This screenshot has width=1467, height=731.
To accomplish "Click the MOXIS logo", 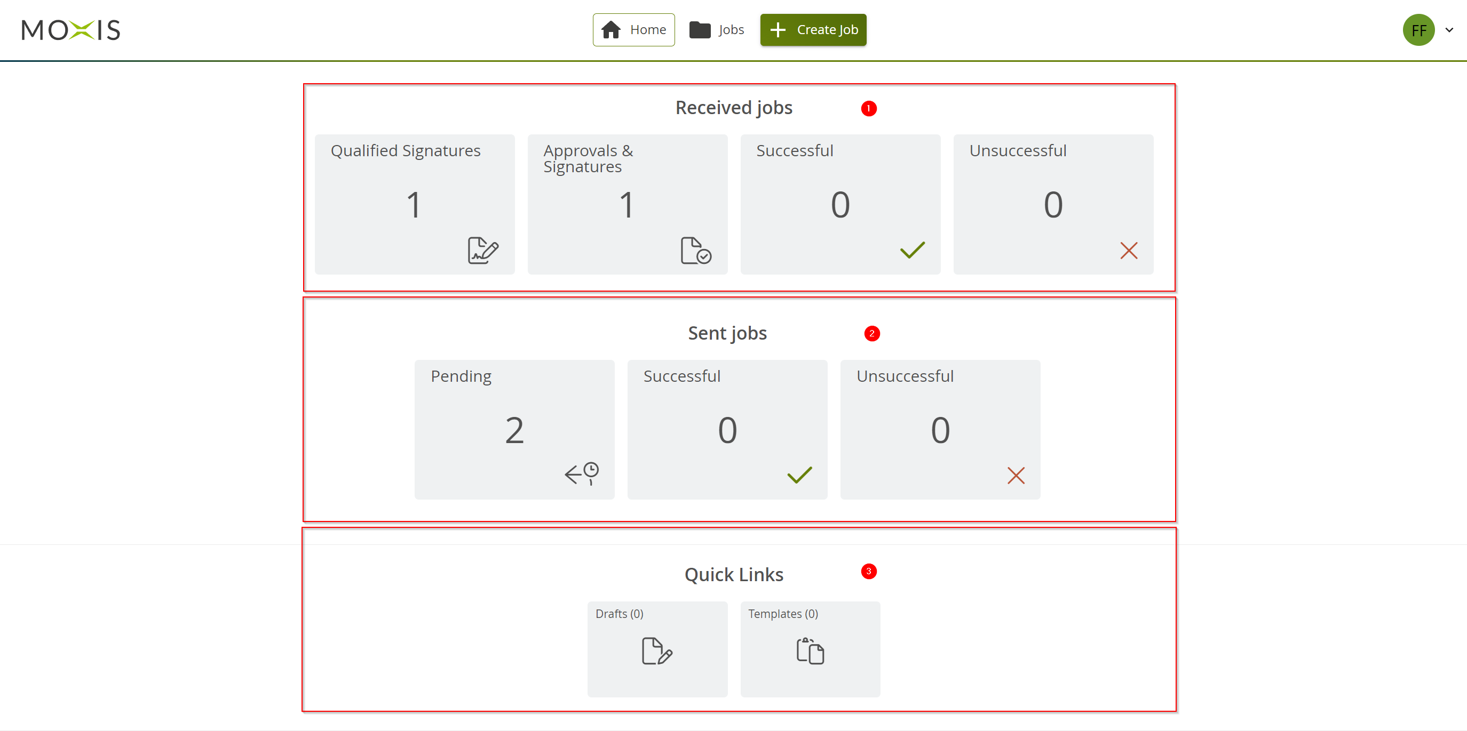I will coord(70,30).
